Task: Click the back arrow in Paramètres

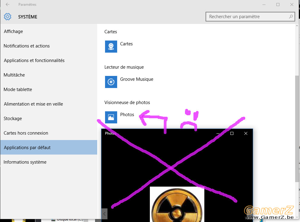Action: 8,5
